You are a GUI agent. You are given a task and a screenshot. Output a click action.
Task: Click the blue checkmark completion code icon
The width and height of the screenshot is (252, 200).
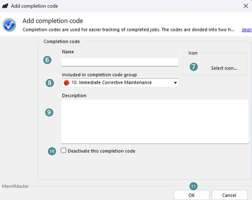point(9,25)
